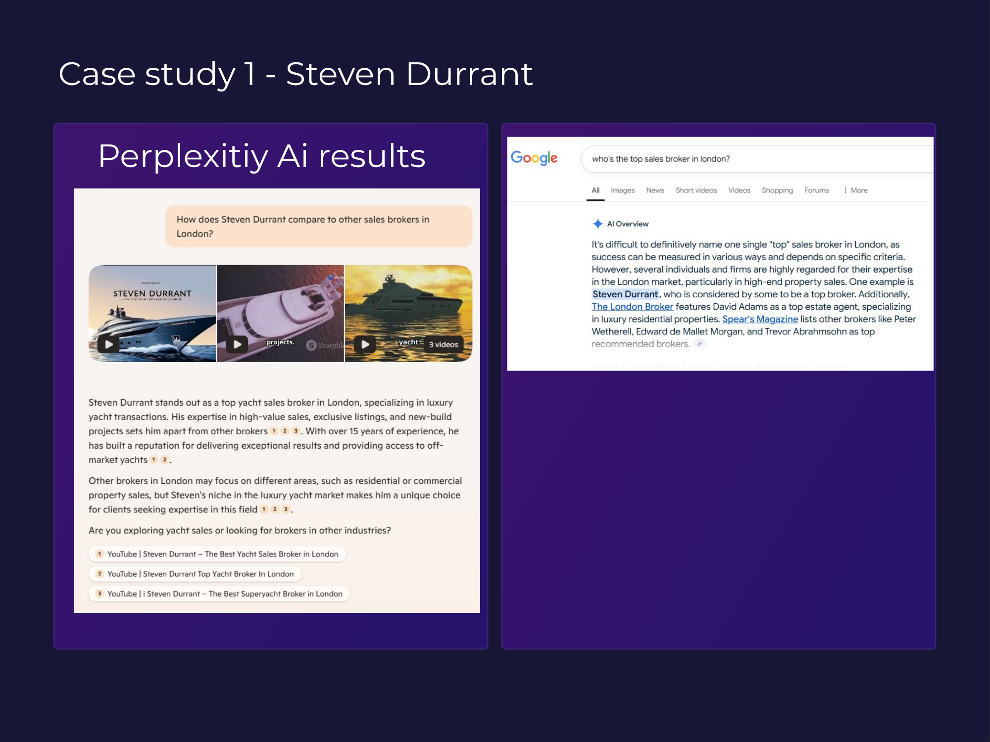The height and width of the screenshot is (742, 990).
Task: Click the 'Perplexitiy Ai results' heading
Action: (262, 156)
